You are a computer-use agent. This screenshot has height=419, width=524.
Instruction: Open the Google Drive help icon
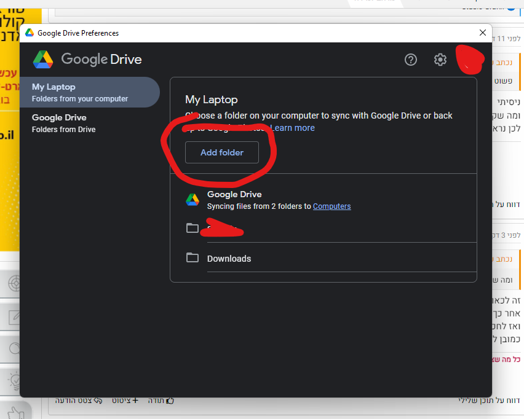[x=411, y=60]
